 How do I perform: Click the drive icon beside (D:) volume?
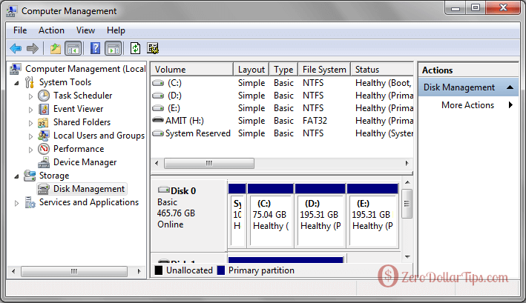click(158, 96)
